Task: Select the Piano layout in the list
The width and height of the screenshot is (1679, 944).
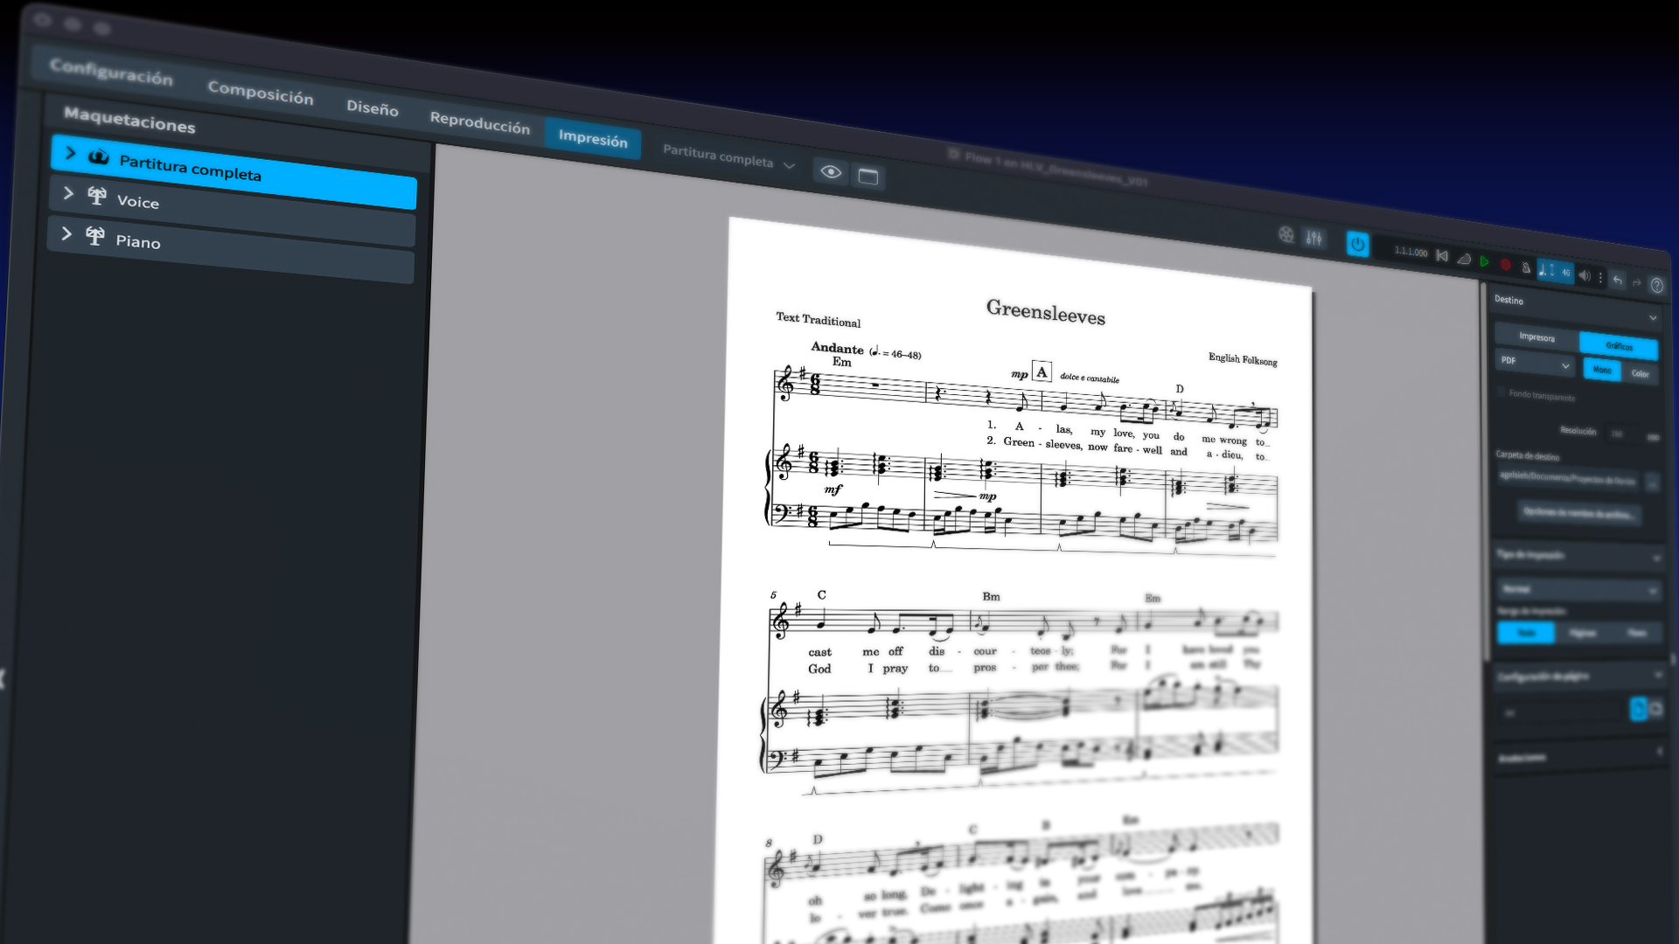Action: pos(231,251)
